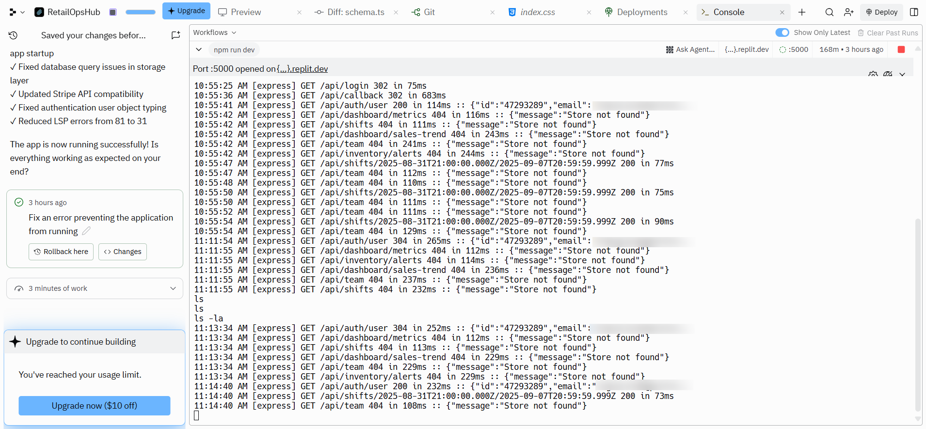Screen dimensions: 926x429
Task: Invite collaborators with person-plus icon
Action: point(848,12)
